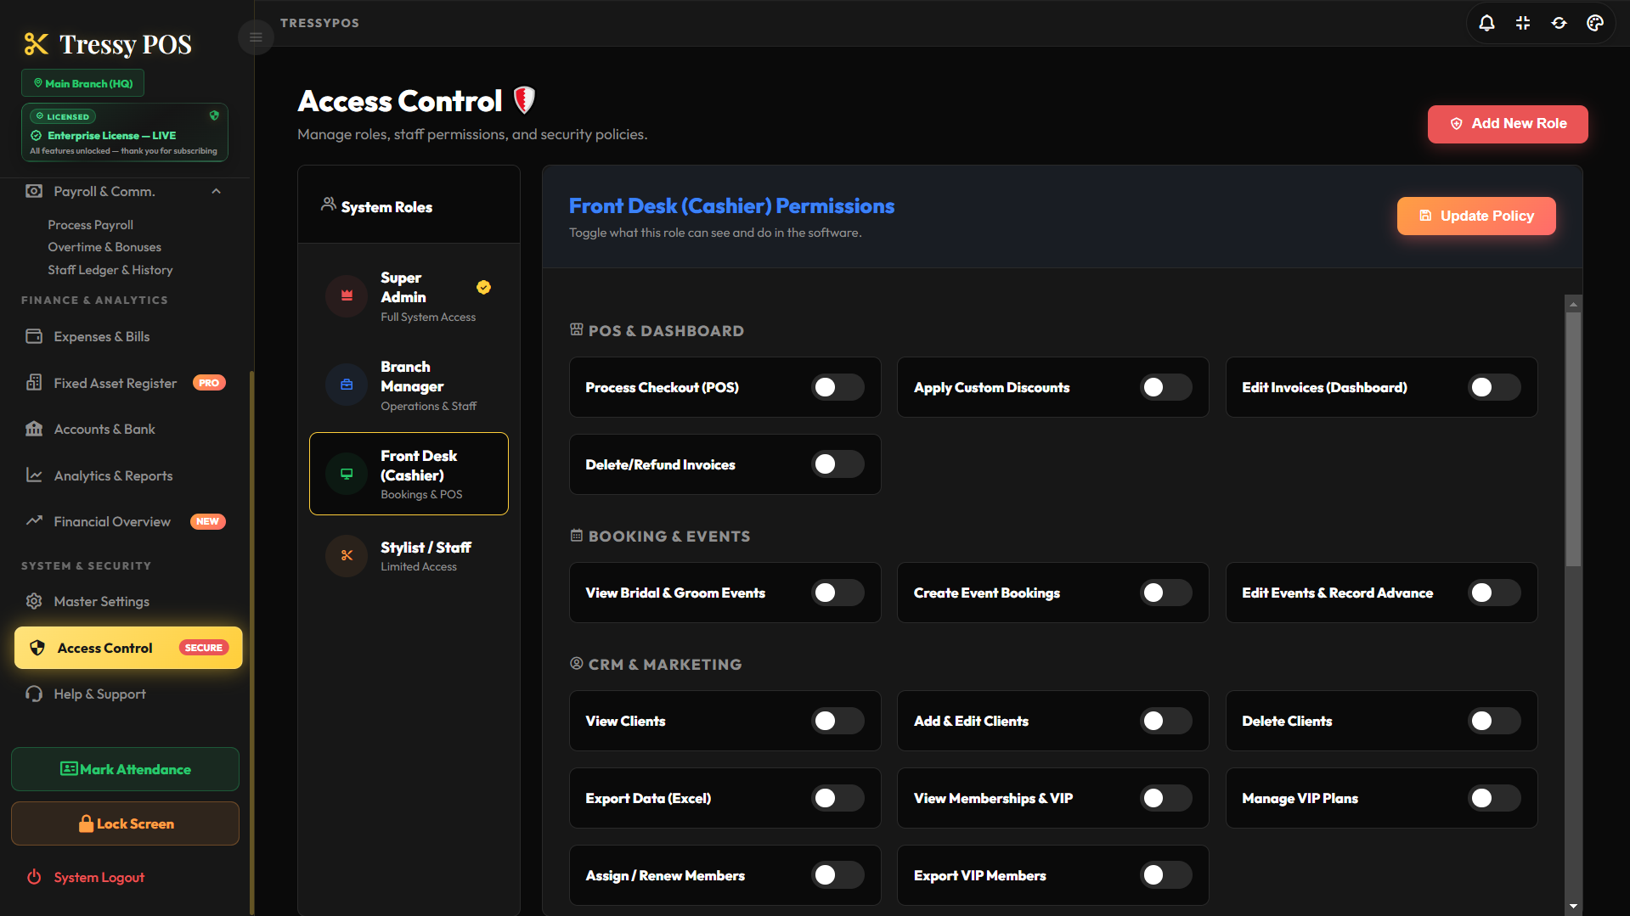Click the permissions panel scrollbar thumb

[1573, 439]
